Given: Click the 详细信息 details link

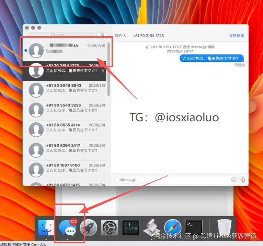Looking at the screenshot, I should 237,36.
